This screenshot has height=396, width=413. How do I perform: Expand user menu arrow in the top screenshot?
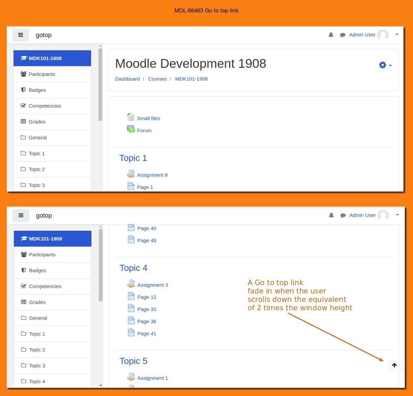[397, 34]
